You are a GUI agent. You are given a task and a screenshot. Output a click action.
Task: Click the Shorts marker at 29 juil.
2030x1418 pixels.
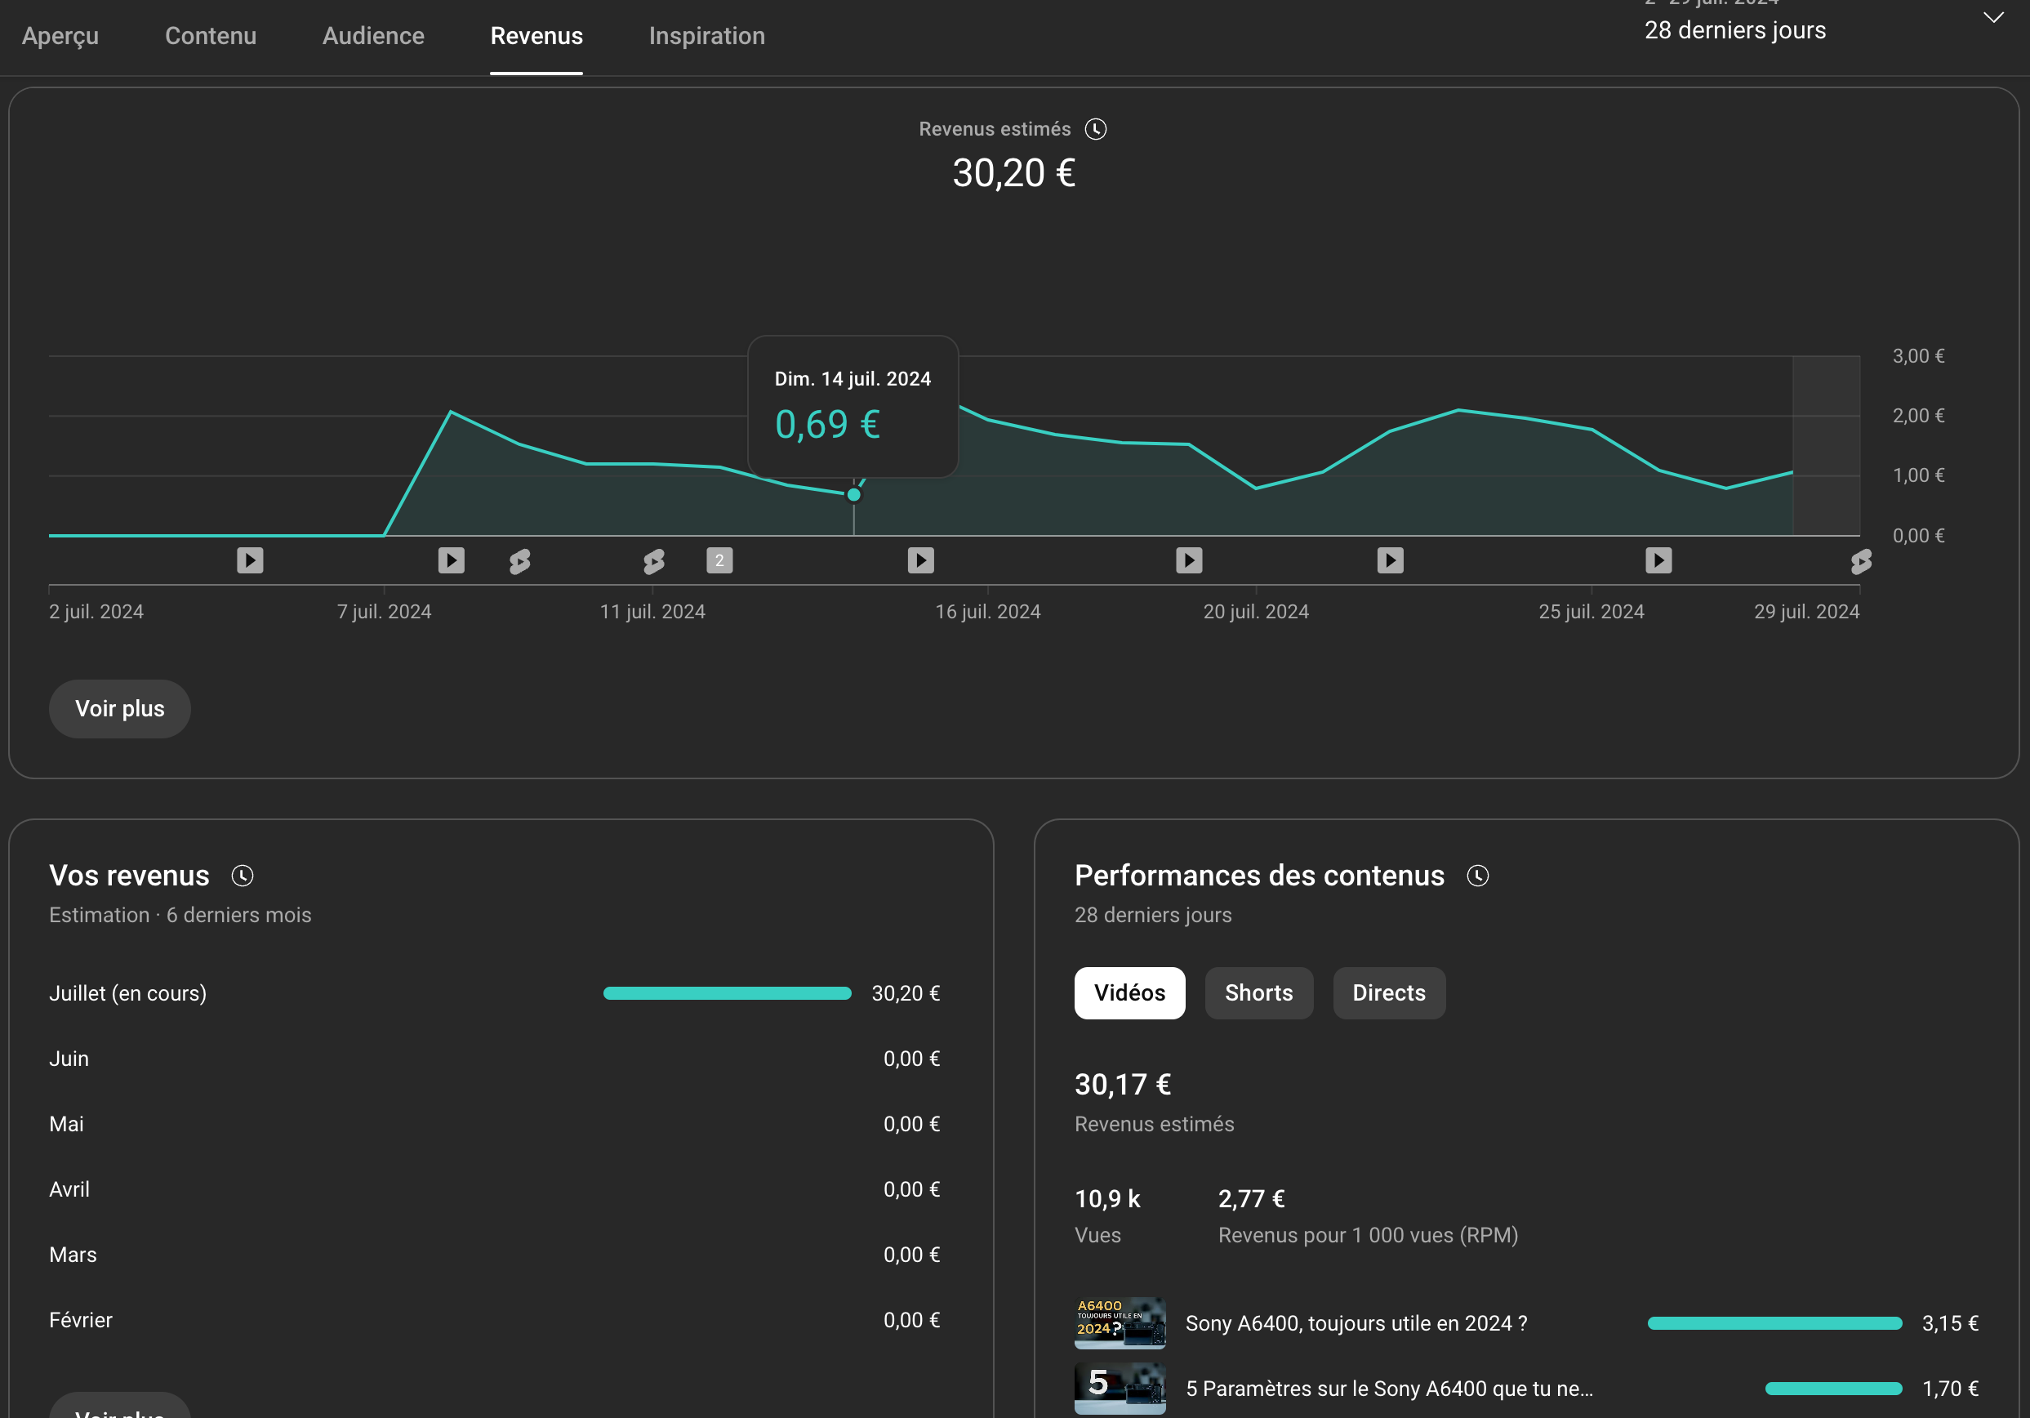(x=1860, y=561)
